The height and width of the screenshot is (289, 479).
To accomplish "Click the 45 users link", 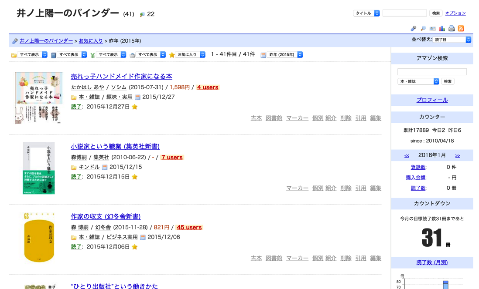I will pyautogui.click(x=189, y=228).
